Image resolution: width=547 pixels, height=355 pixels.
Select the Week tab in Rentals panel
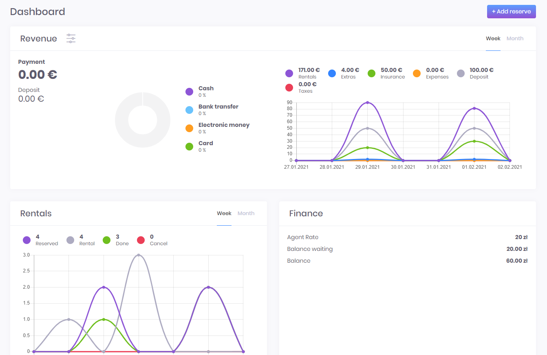tap(224, 213)
